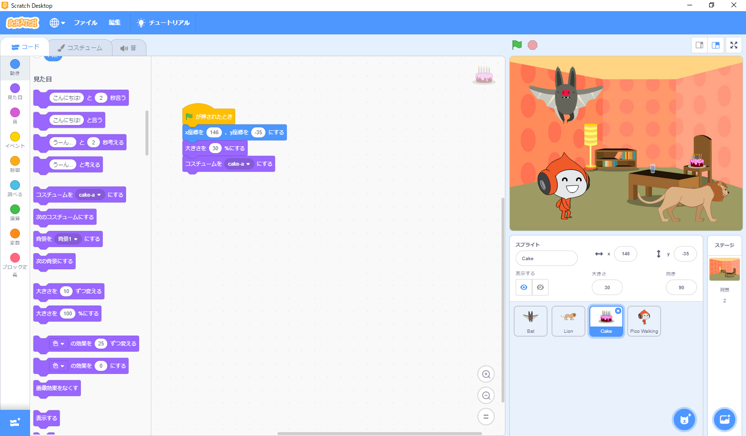Open the language globe dropdown

[x=57, y=23]
